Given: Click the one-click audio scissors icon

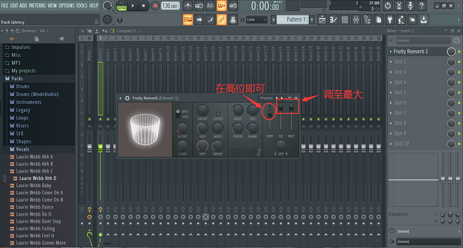Looking at the screenshot, I should click(x=399, y=5).
